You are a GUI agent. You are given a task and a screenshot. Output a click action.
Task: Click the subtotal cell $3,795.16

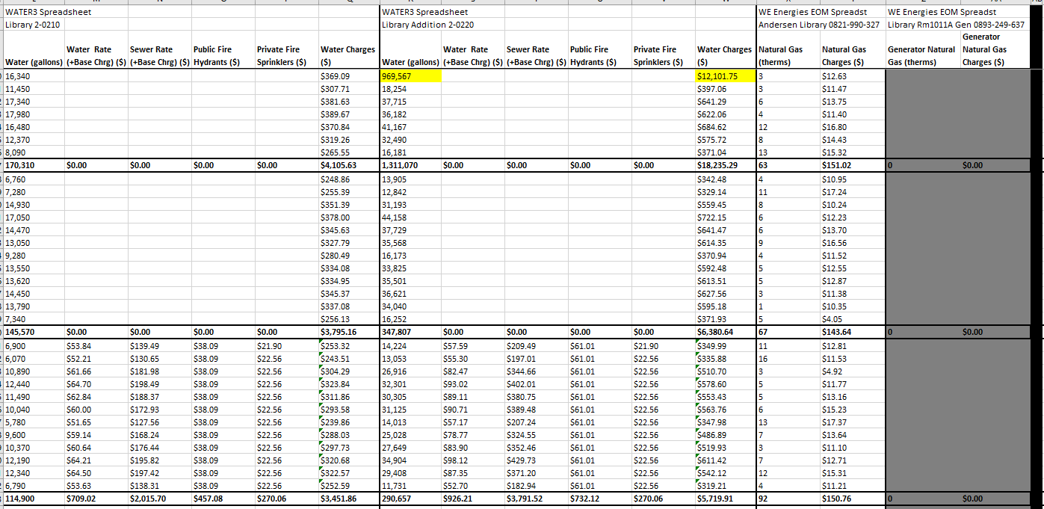(x=349, y=332)
